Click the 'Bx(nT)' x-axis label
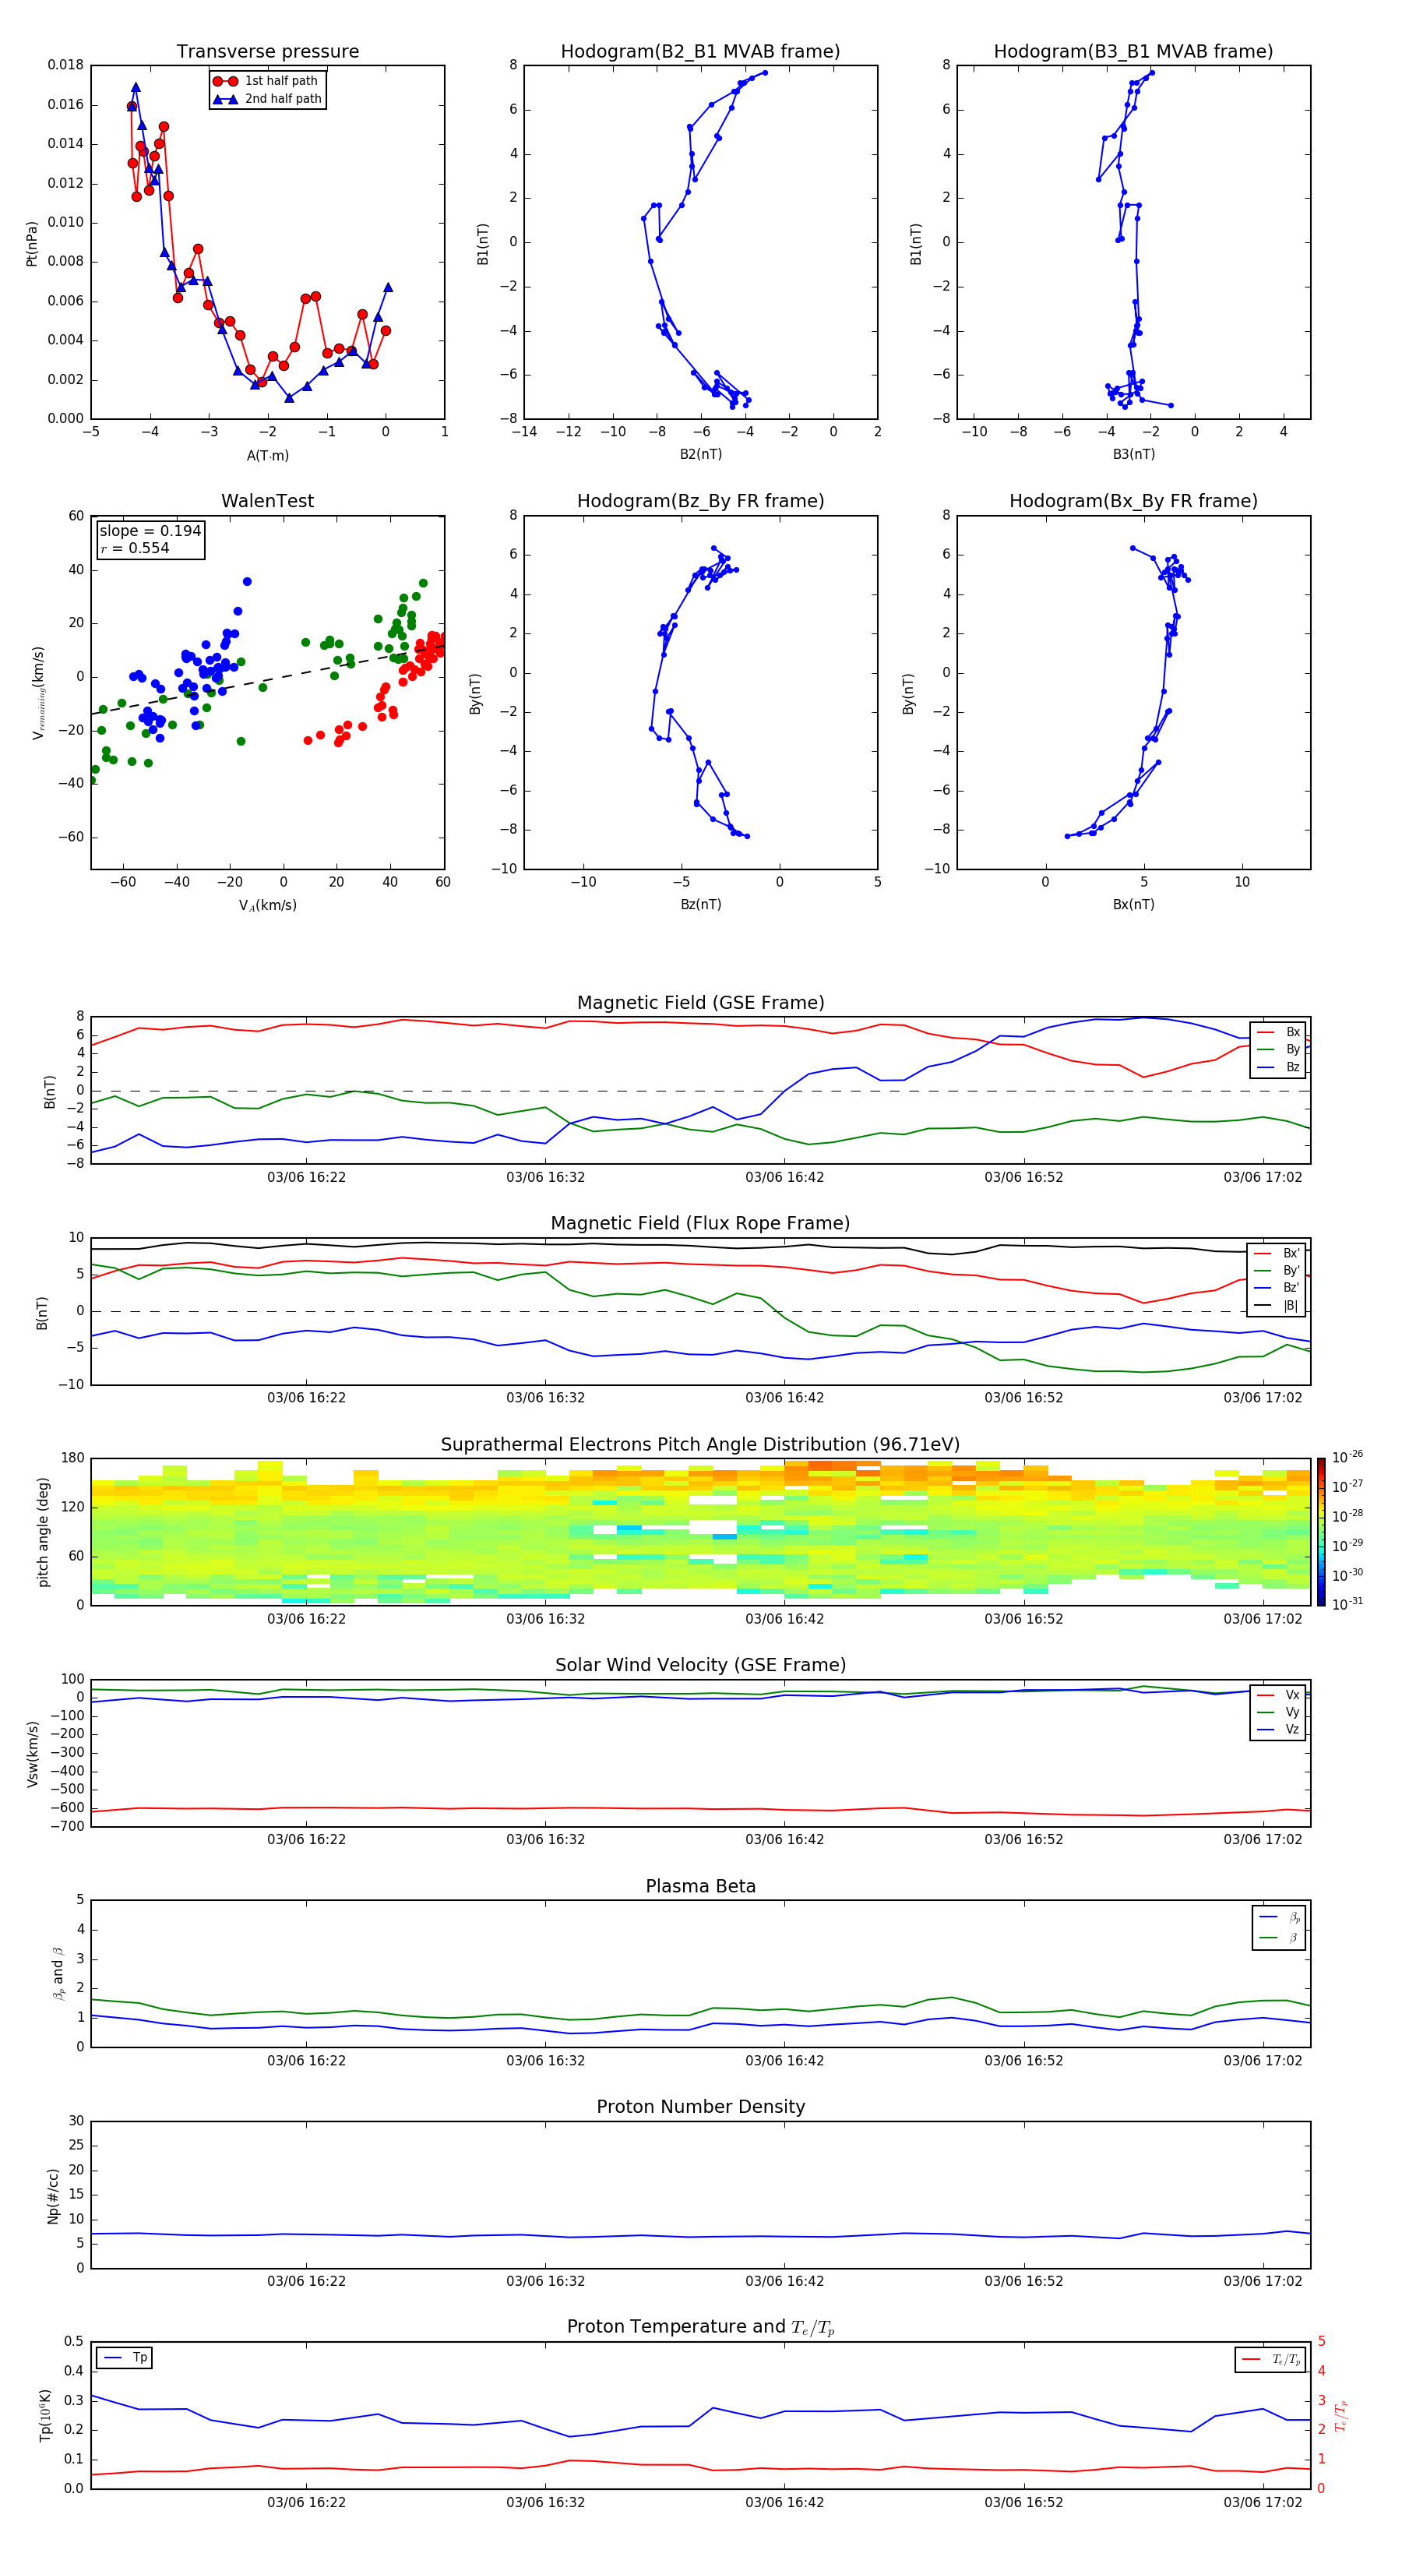This screenshot has height=2571, width=1402. tap(1133, 905)
